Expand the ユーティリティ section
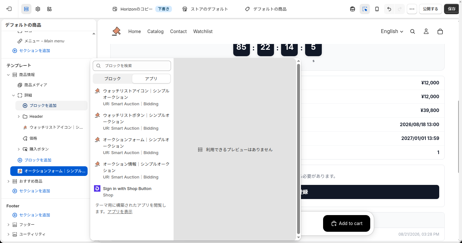Image resolution: width=462 pixels, height=243 pixels. click(8, 234)
